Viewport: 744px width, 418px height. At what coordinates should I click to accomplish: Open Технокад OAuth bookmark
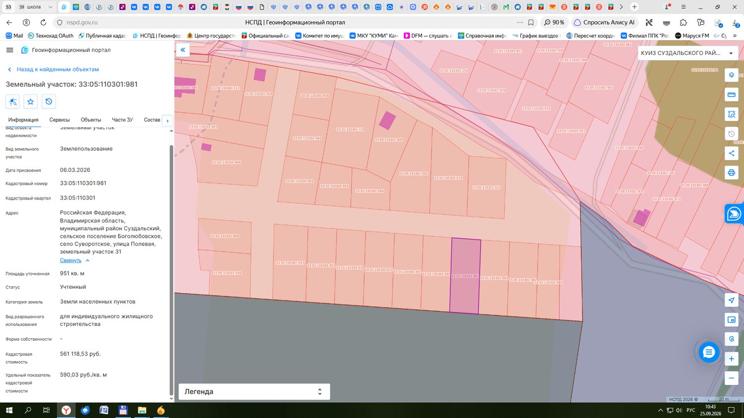51,36
